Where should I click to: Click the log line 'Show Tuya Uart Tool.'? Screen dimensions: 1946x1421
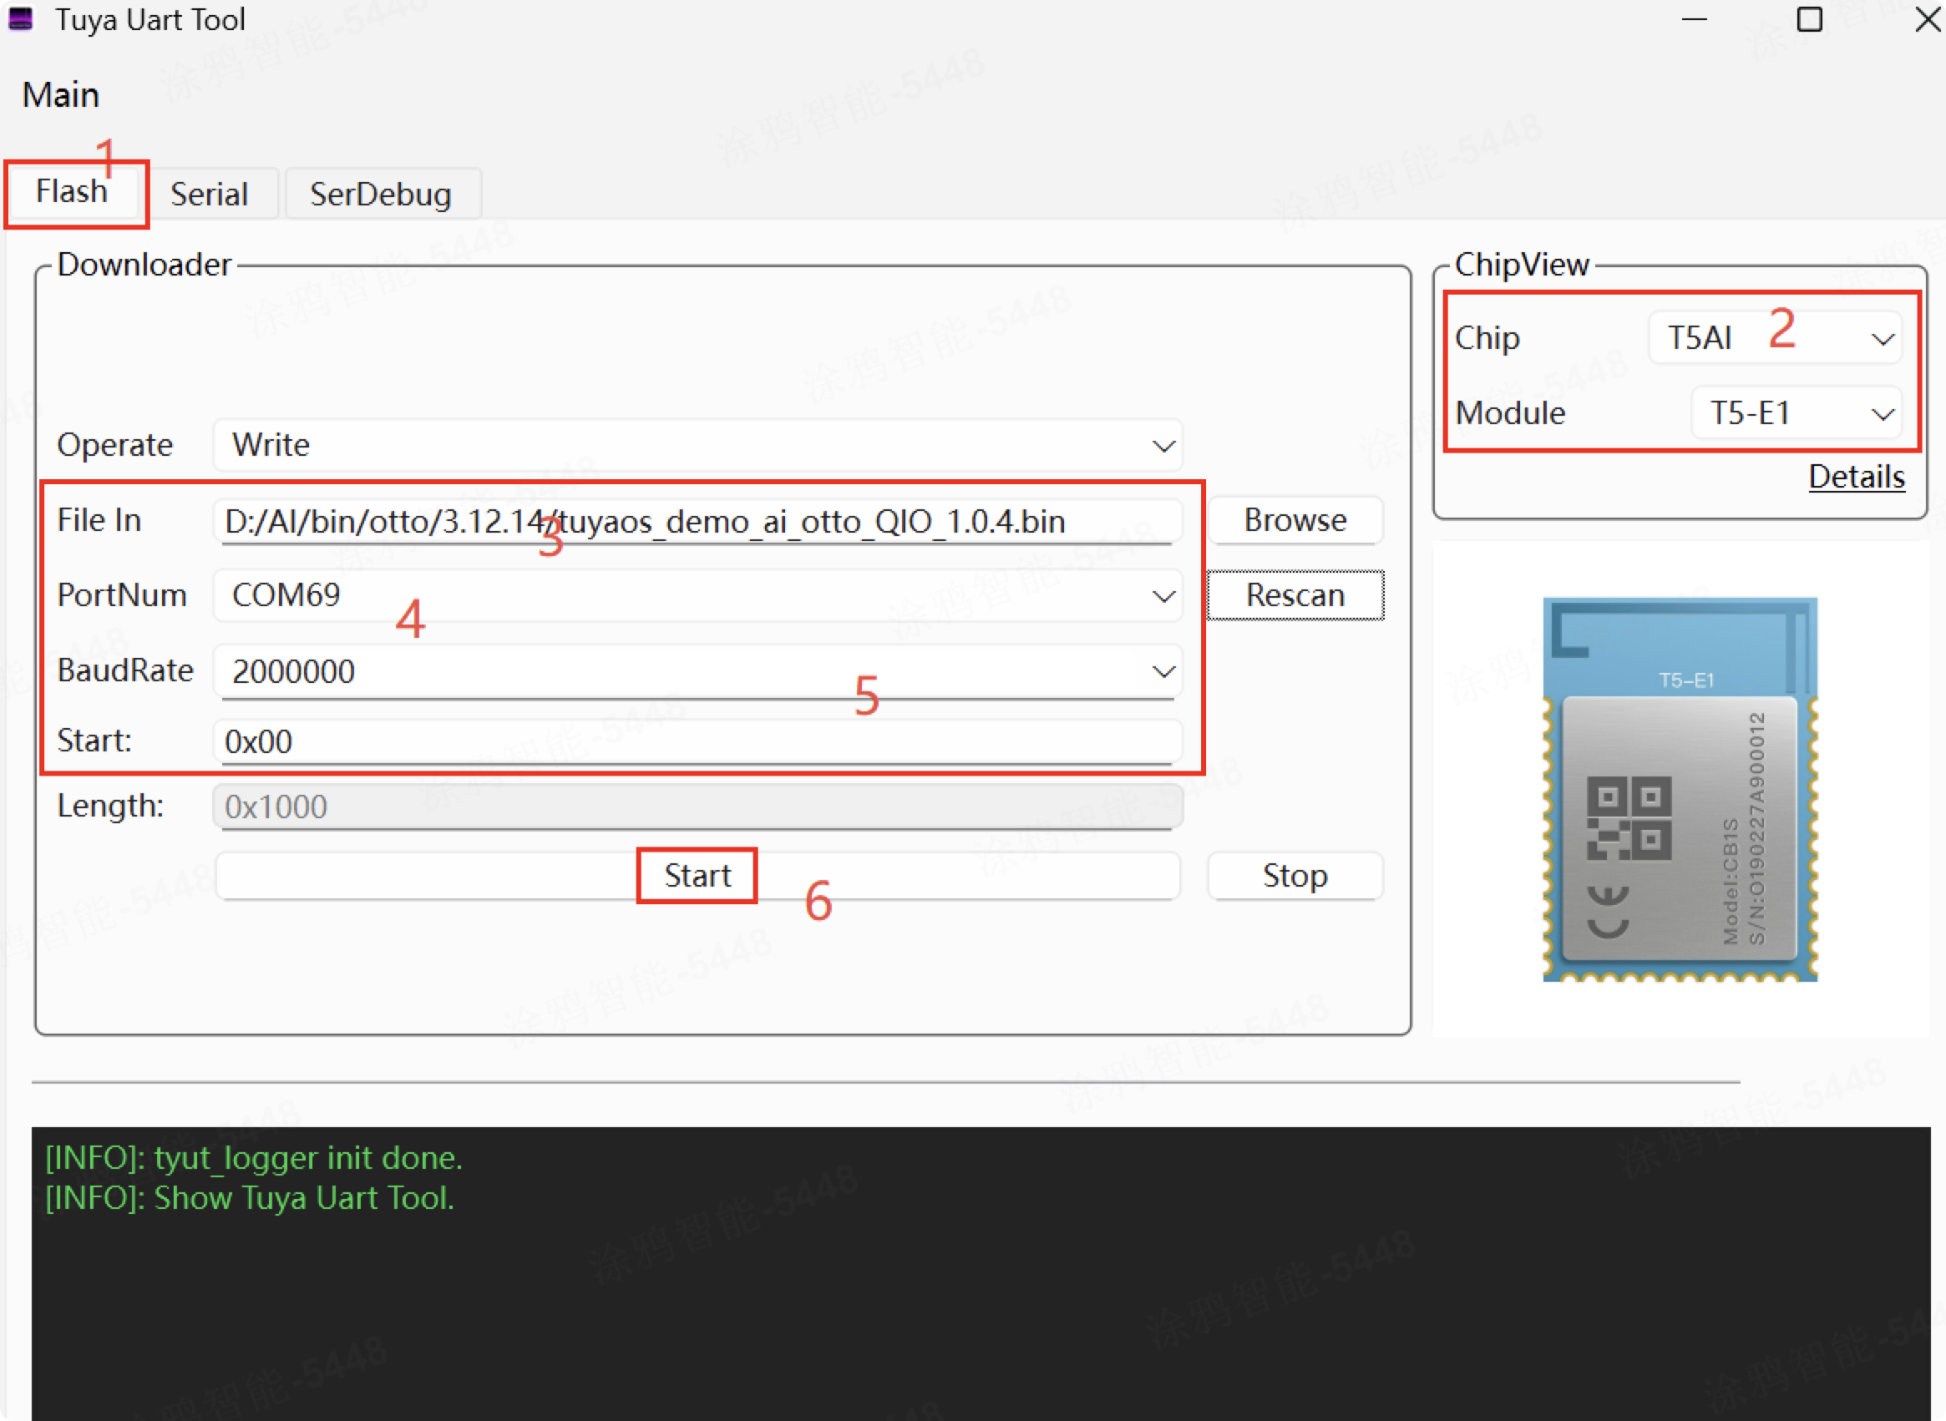[250, 1197]
